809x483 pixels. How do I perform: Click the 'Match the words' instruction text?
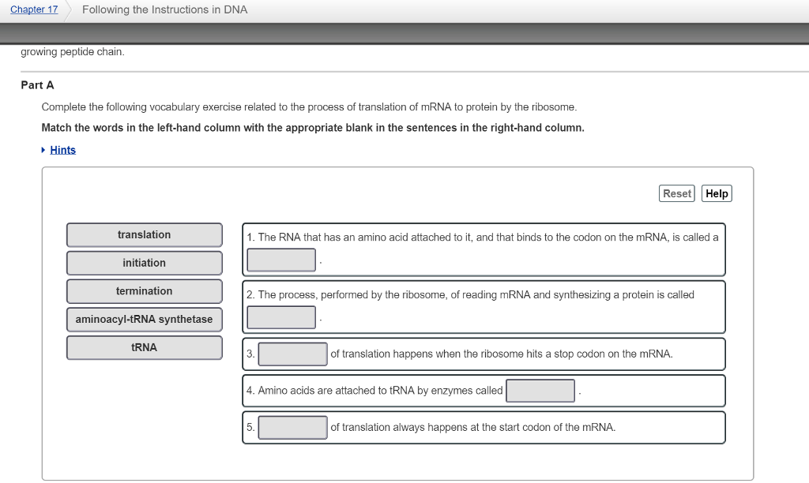point(313,128)
